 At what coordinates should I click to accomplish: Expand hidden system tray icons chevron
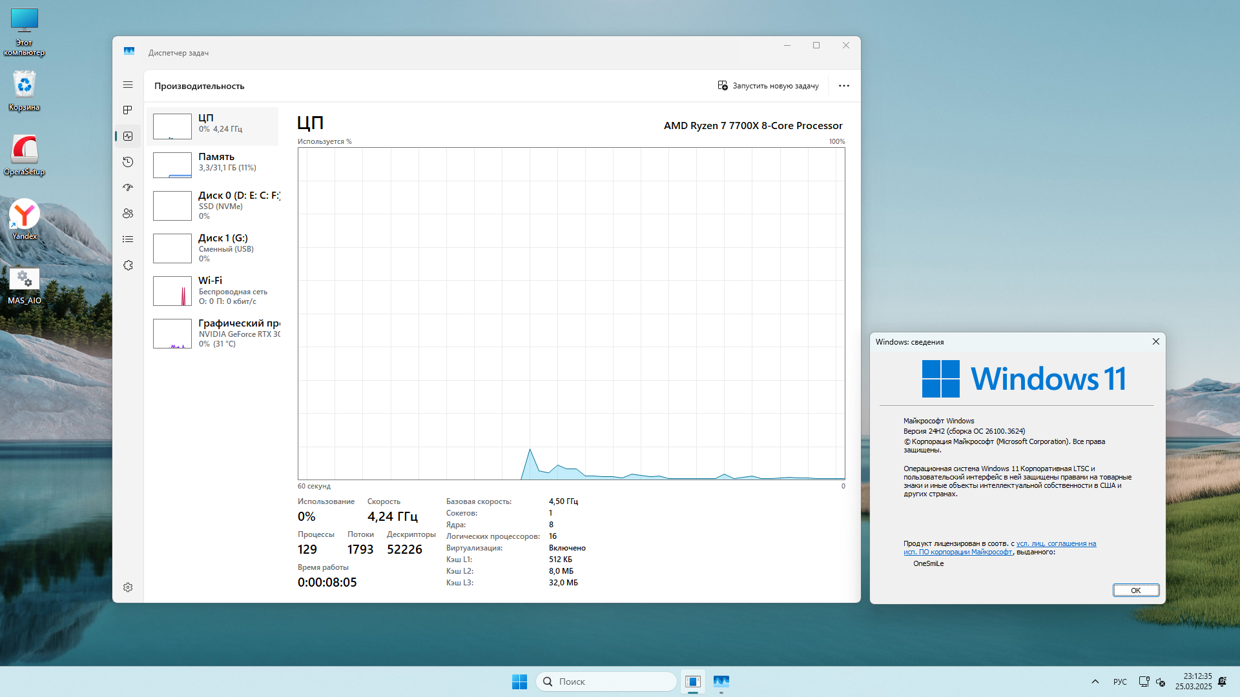1095,682
